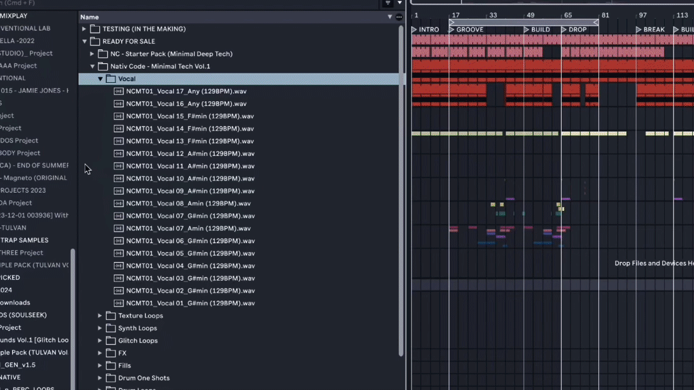Collapse the READY FOR SALE folder

click(x=84, y=41)
